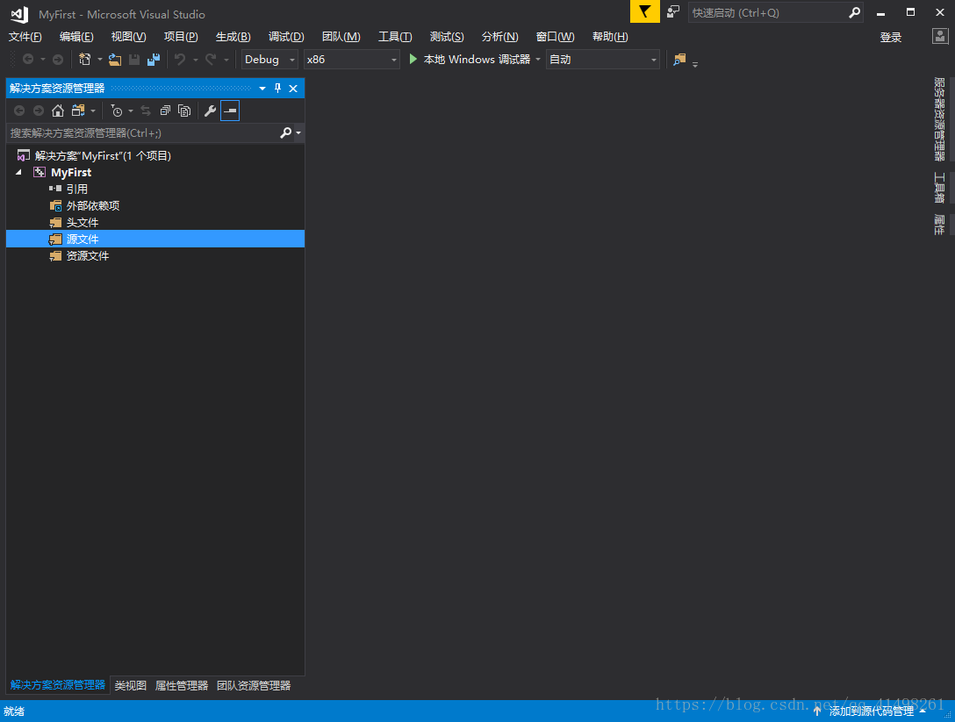Viewport: 955px width, 722px height.
Task: Open the debugger target dropdown arrow
Action: pos(538,59)
